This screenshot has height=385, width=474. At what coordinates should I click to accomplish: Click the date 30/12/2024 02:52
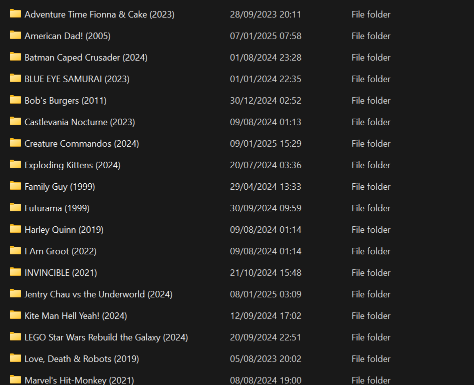(x=265, y=101)
